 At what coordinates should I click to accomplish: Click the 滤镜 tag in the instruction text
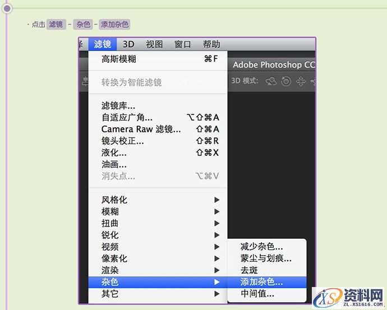[x=56, y=25]
